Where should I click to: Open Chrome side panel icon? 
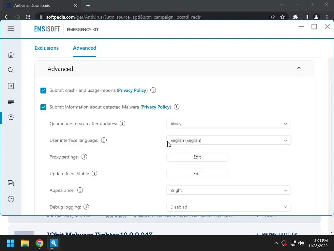(306, 17)
